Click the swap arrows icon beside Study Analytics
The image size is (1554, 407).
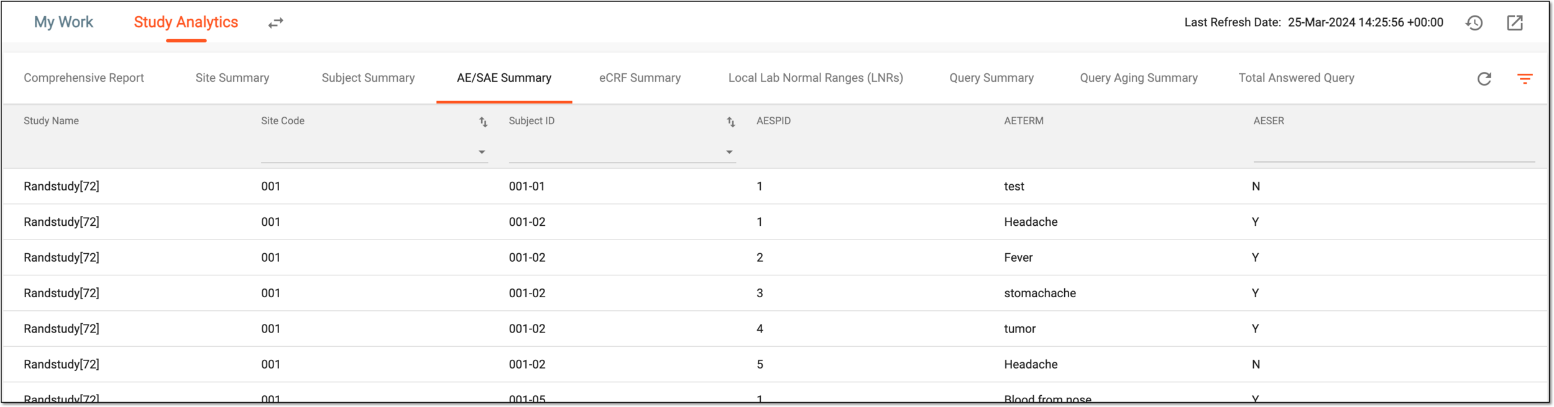(x=275, y=23)
